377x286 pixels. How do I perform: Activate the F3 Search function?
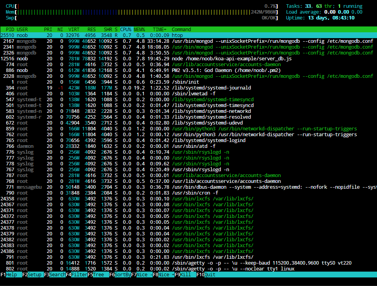coord(54,274)
